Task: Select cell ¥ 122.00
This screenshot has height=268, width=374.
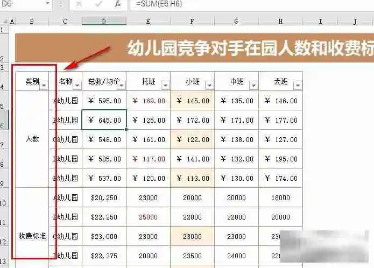Action: pyautogui.click(x=192, y=139)
